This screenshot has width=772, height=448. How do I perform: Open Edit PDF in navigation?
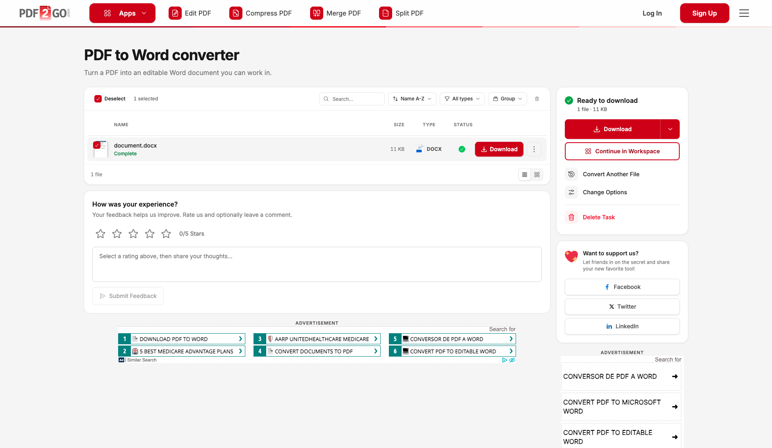pos(190,13)
